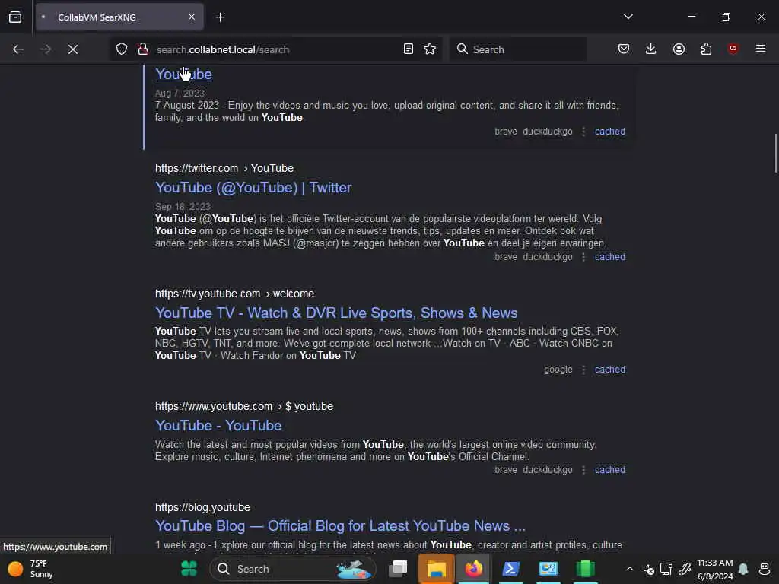
Task: Open the notifications bell icon
Action: 743,569
